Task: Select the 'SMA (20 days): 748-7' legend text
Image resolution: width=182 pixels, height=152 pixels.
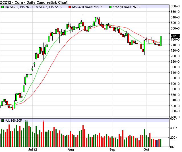Action: tap(87, 7)
